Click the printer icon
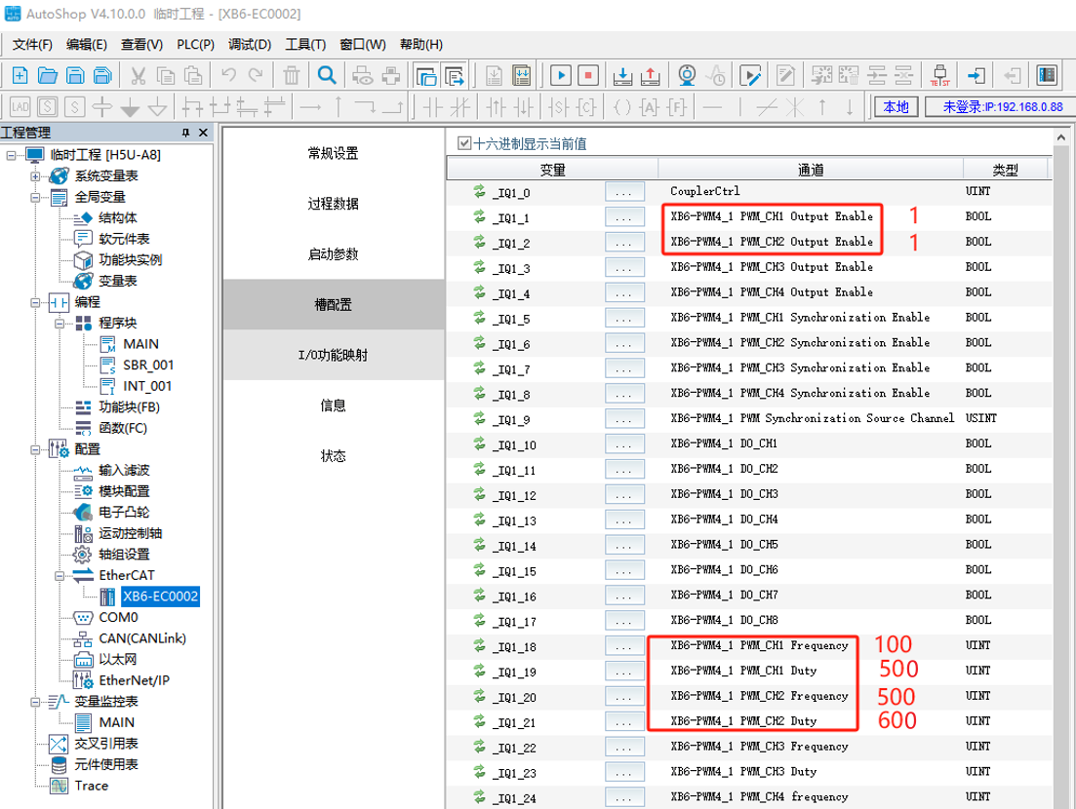Viewport: 1076px width, 809px height. pos(391,75)
